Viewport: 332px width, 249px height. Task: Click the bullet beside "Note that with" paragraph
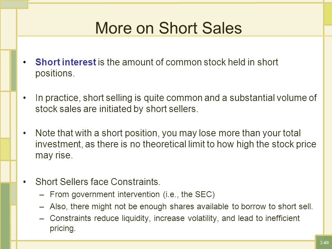25,133
